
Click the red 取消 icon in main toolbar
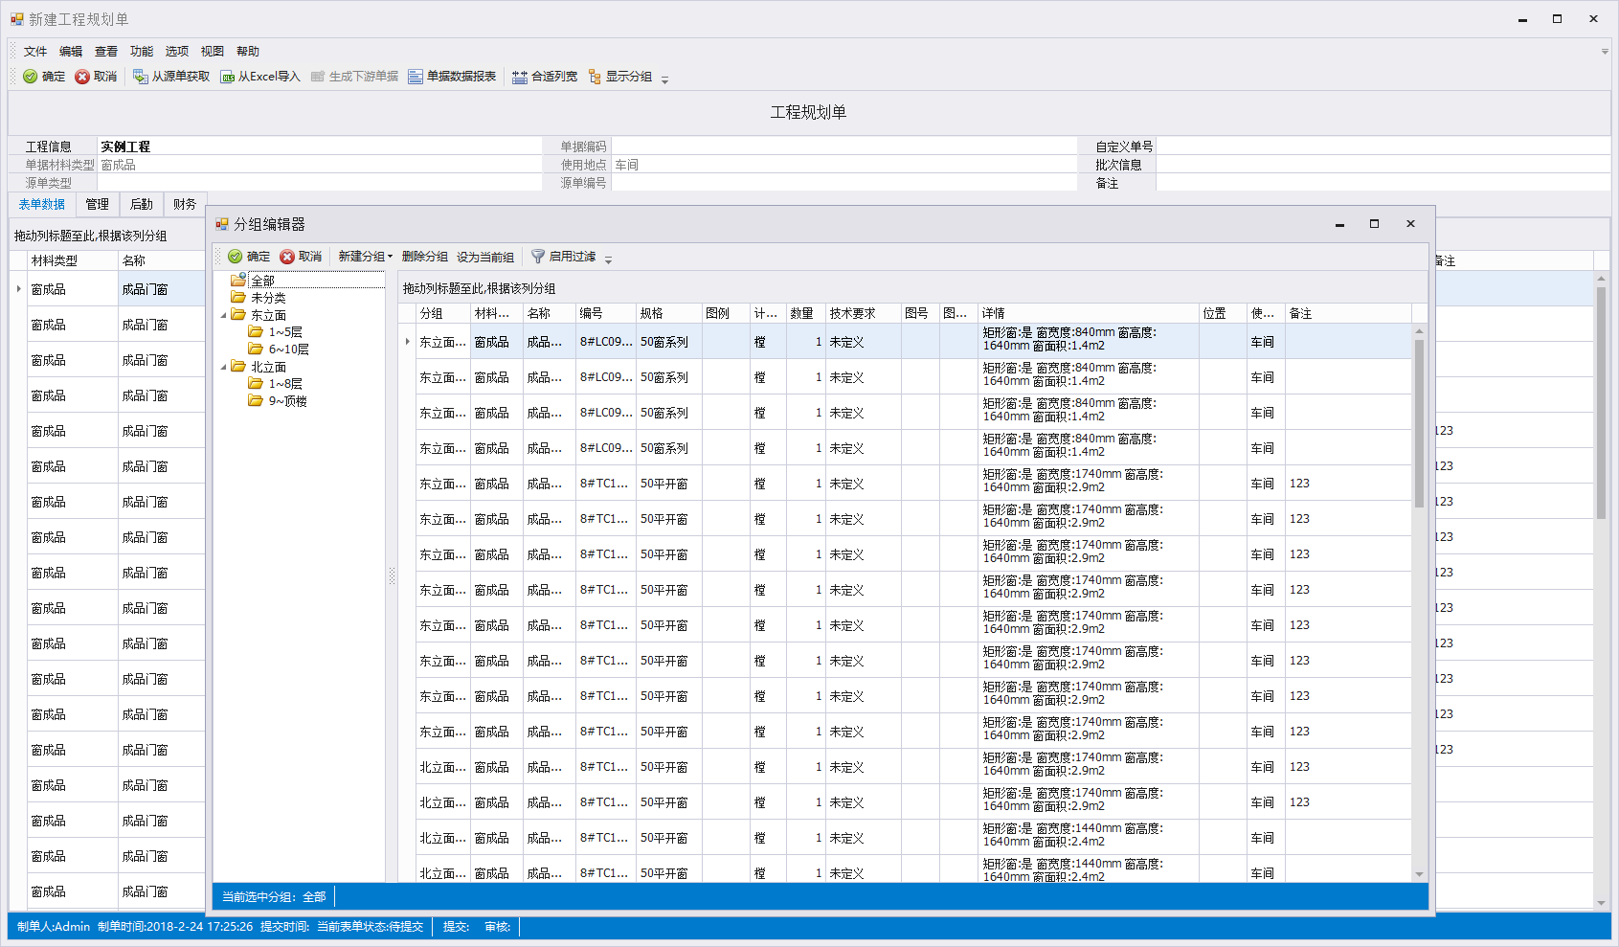coord(82,77)
